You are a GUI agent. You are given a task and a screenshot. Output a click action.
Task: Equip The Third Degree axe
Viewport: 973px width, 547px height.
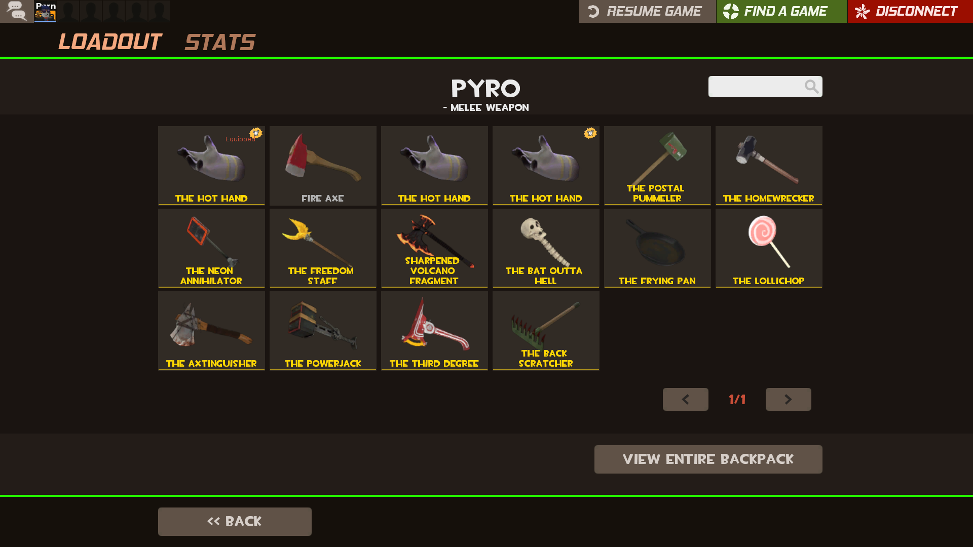[x=434, y=331]
